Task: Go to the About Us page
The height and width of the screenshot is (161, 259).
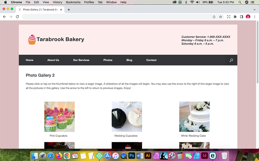Action: click(53, 60)
